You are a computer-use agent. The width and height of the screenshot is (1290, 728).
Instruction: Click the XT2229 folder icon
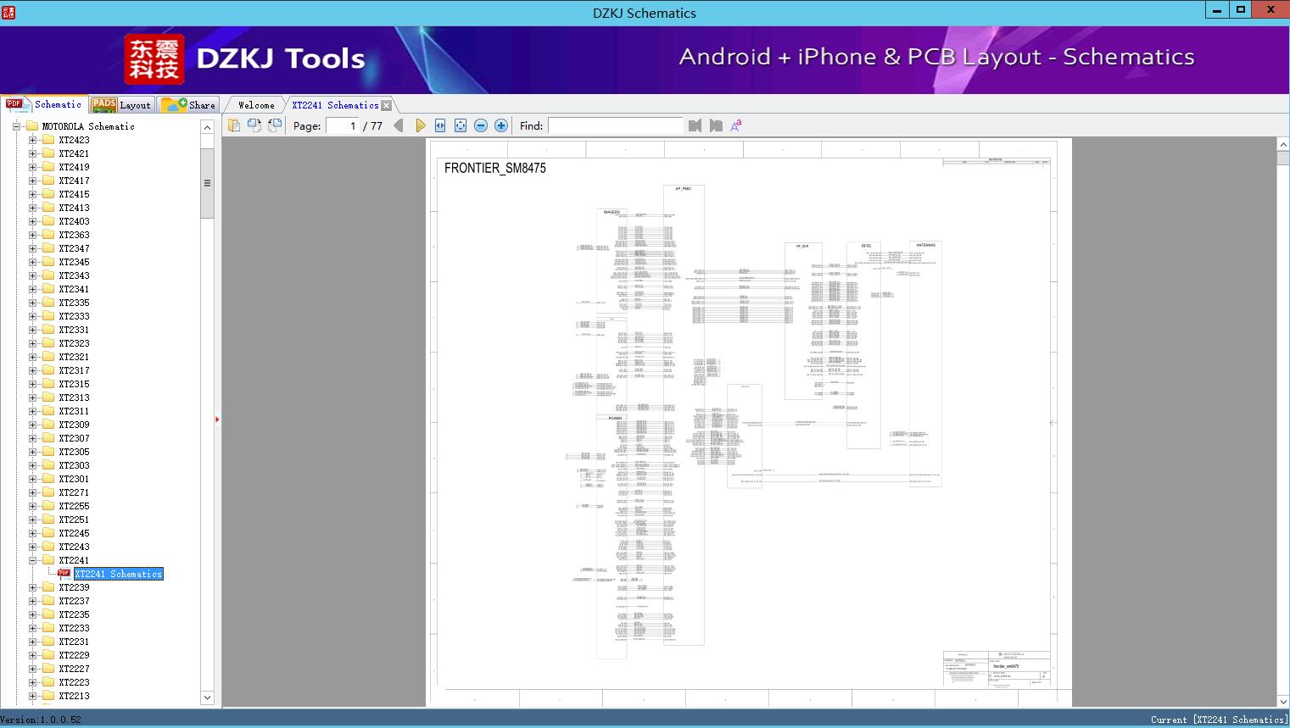(x=48, y=655)
